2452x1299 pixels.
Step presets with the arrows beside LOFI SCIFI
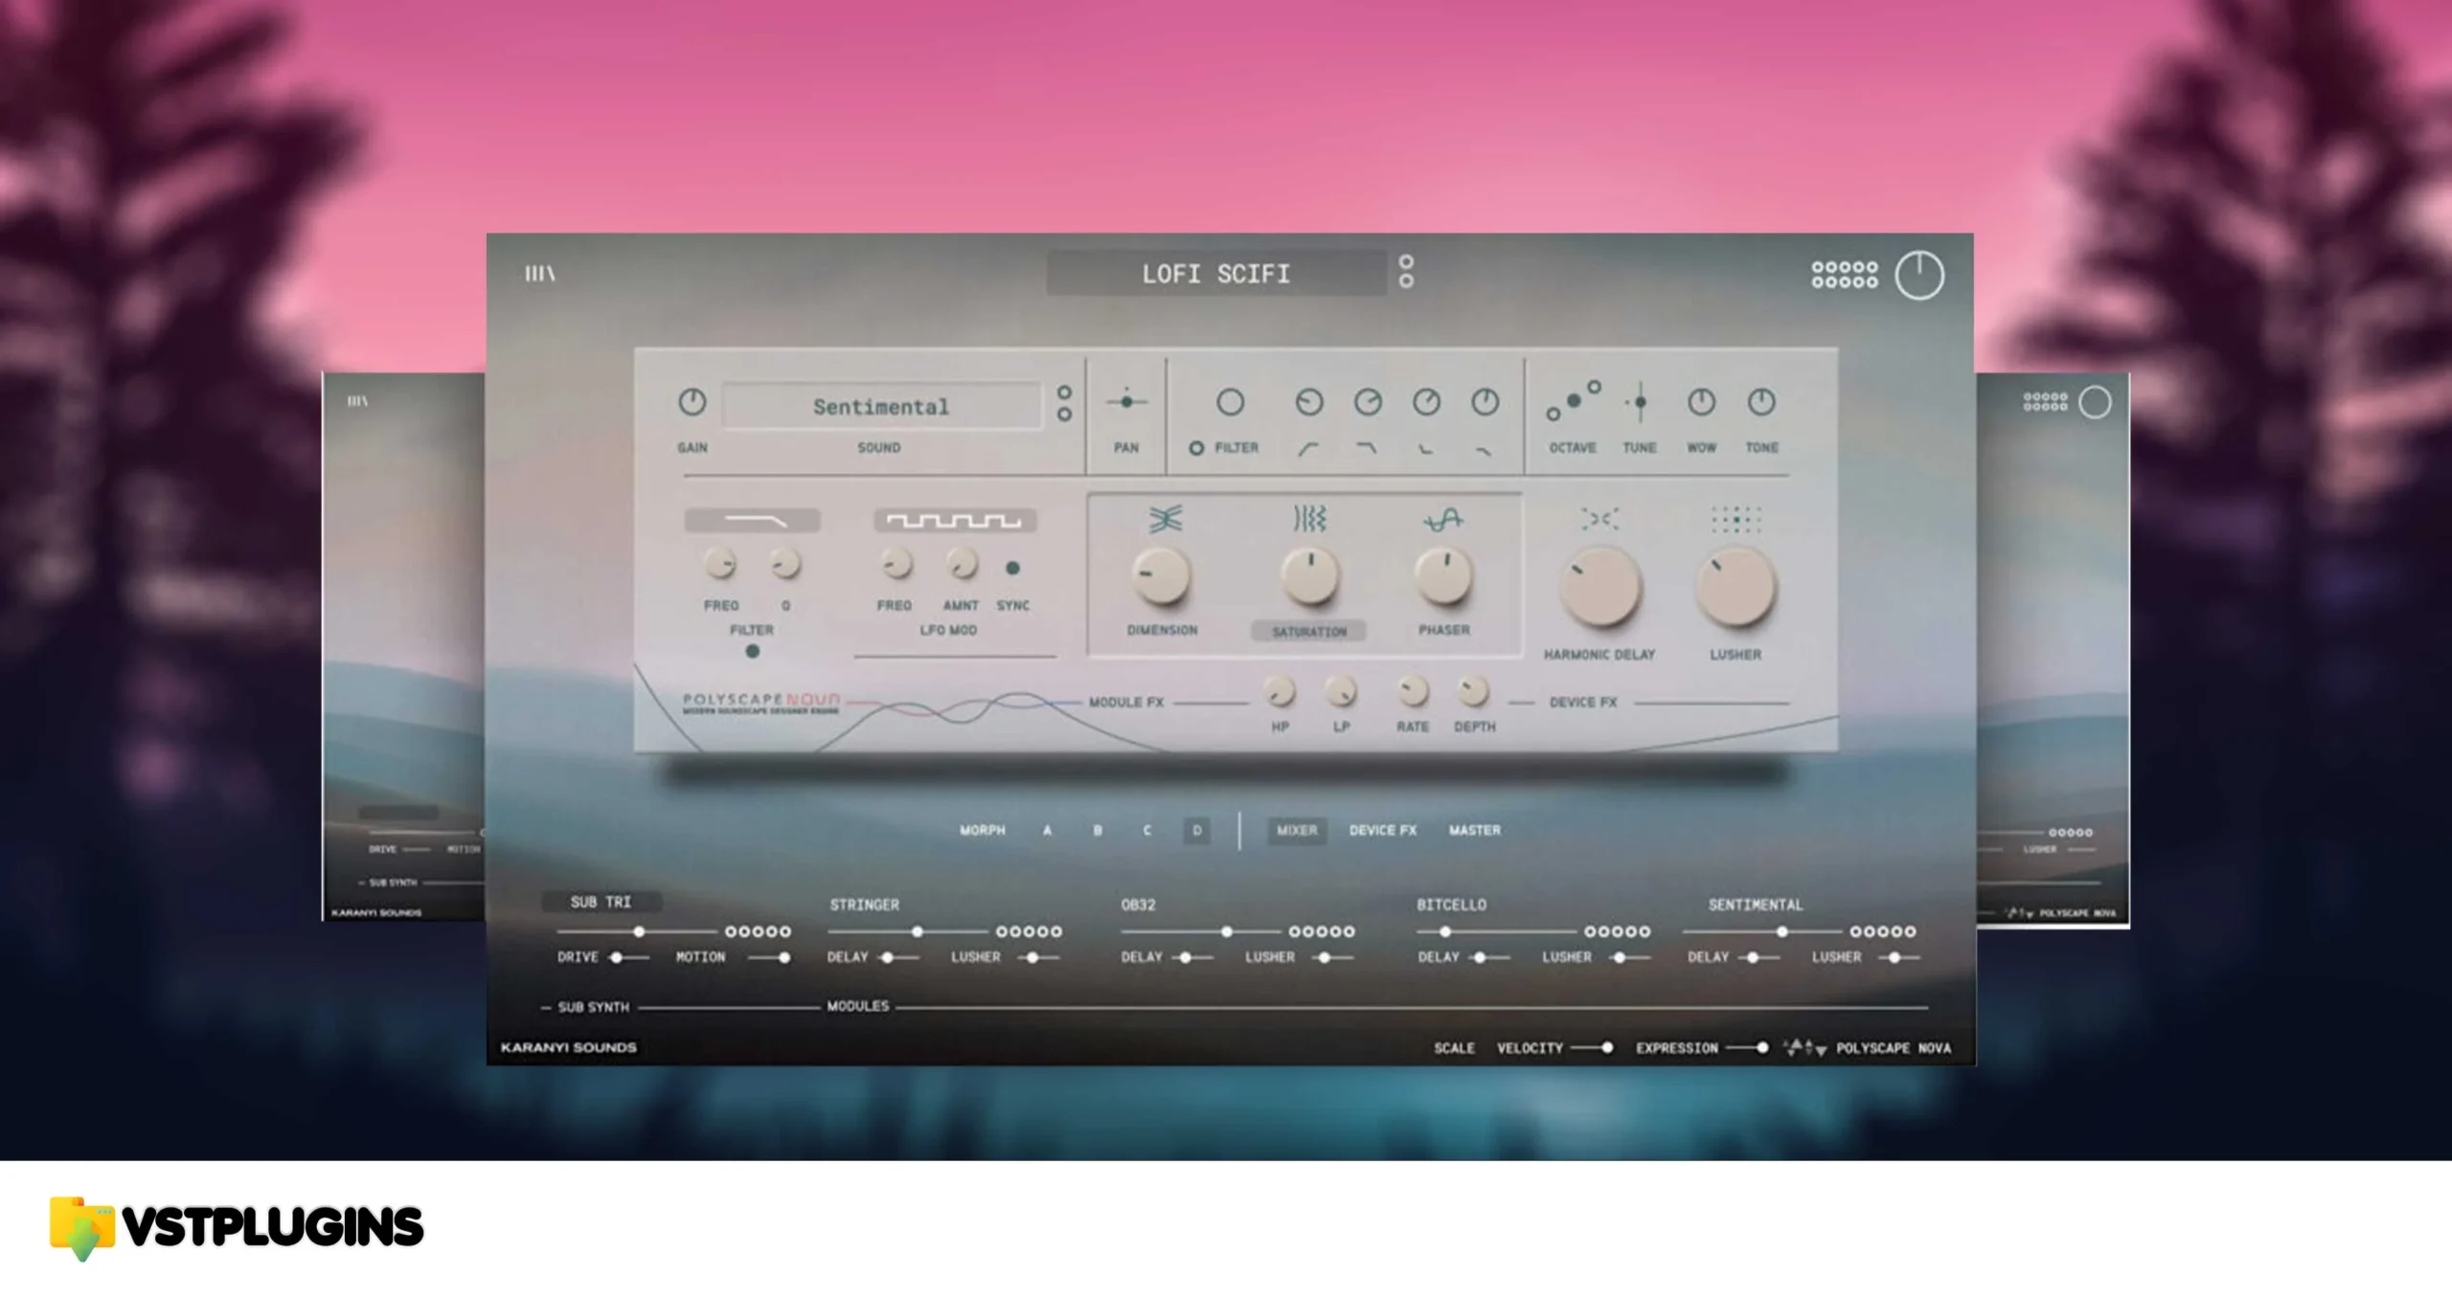click(x=1406, y=271)
